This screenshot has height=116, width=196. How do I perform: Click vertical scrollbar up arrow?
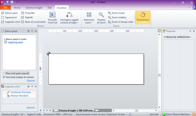click(159, 35)
